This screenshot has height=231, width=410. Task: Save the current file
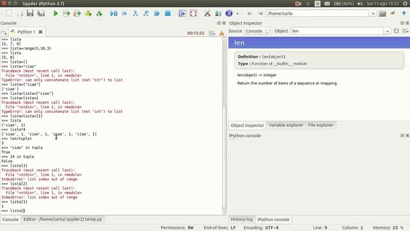[x=30, y=13]
